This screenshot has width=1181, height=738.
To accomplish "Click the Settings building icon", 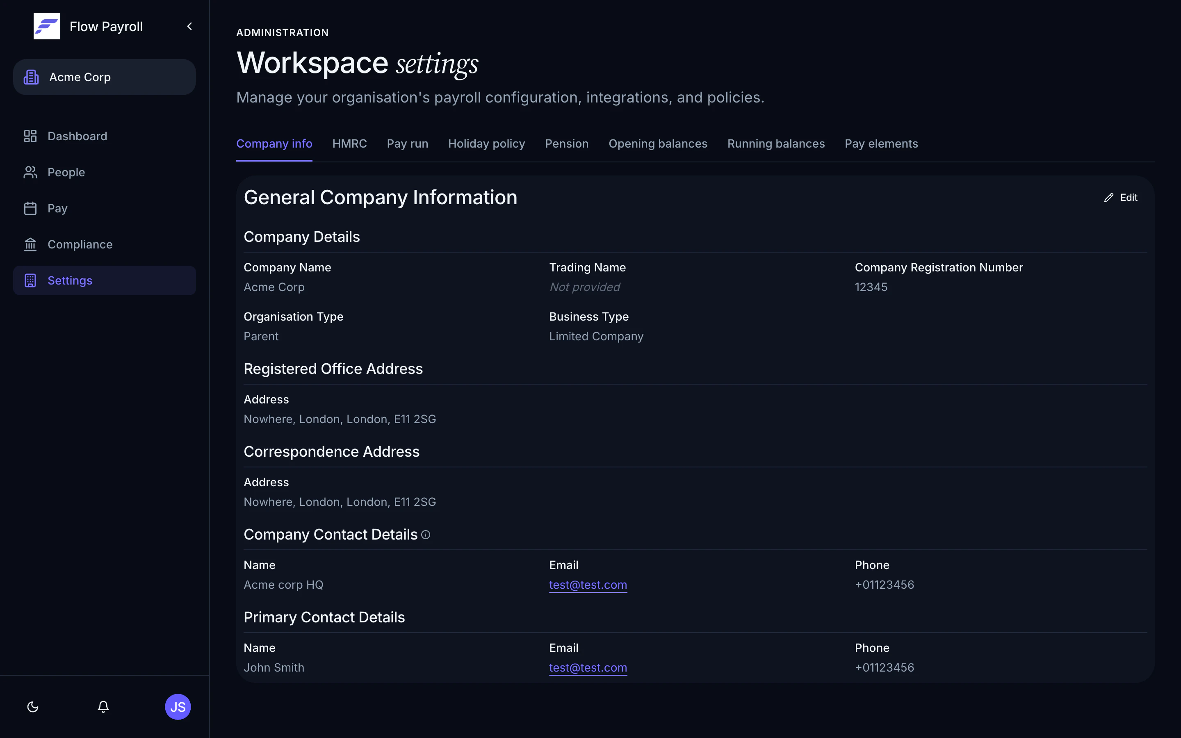I will 30,281.
